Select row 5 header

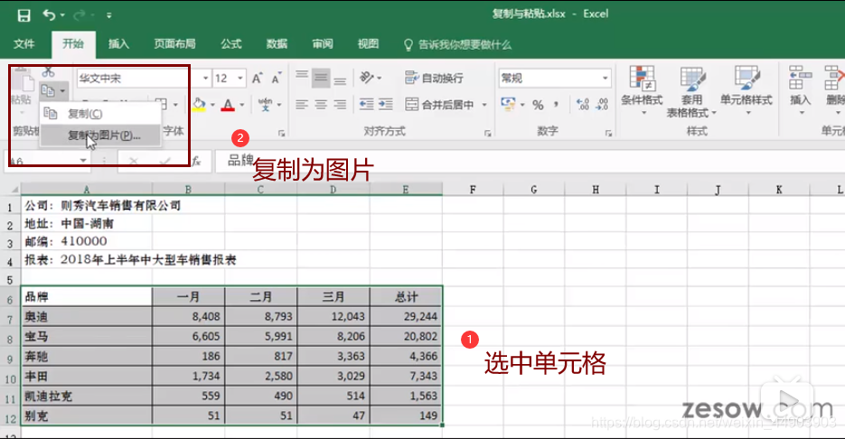(x=10, y=280)
